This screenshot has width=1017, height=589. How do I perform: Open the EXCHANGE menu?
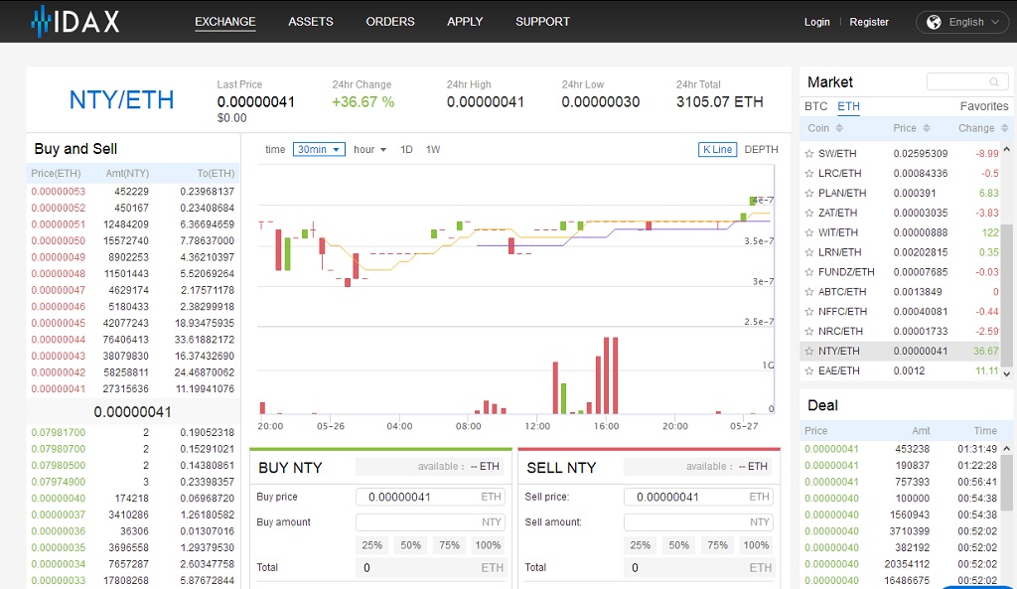(x=225, y=22)
